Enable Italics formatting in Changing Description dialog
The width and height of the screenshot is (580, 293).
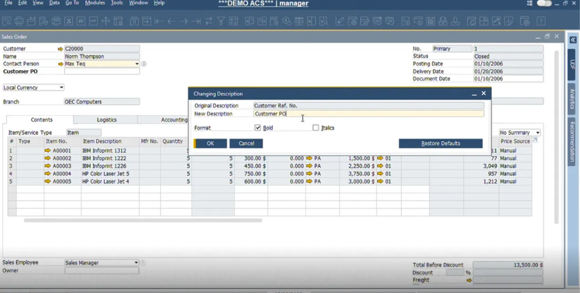[x=316, y=127]
